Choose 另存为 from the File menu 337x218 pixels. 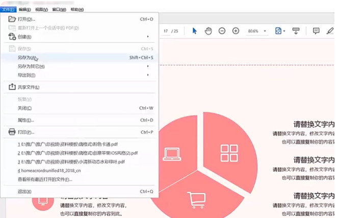(27, 58)
